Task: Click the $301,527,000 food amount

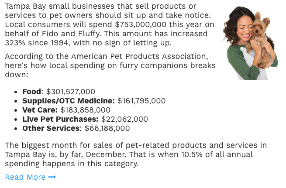Action: pos(71,92)
